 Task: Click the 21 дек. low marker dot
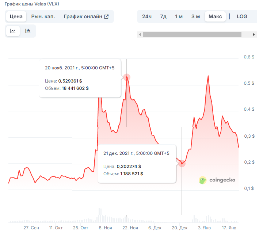(182, 164)
